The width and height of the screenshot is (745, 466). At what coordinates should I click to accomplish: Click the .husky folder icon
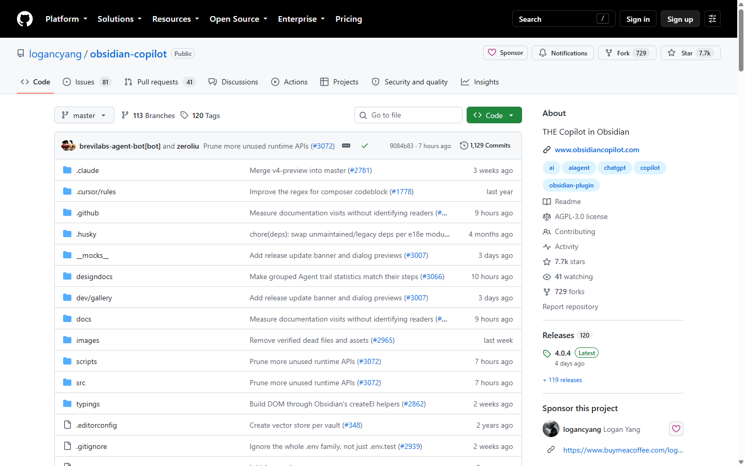pyautogui.click(x=67, y=234)
